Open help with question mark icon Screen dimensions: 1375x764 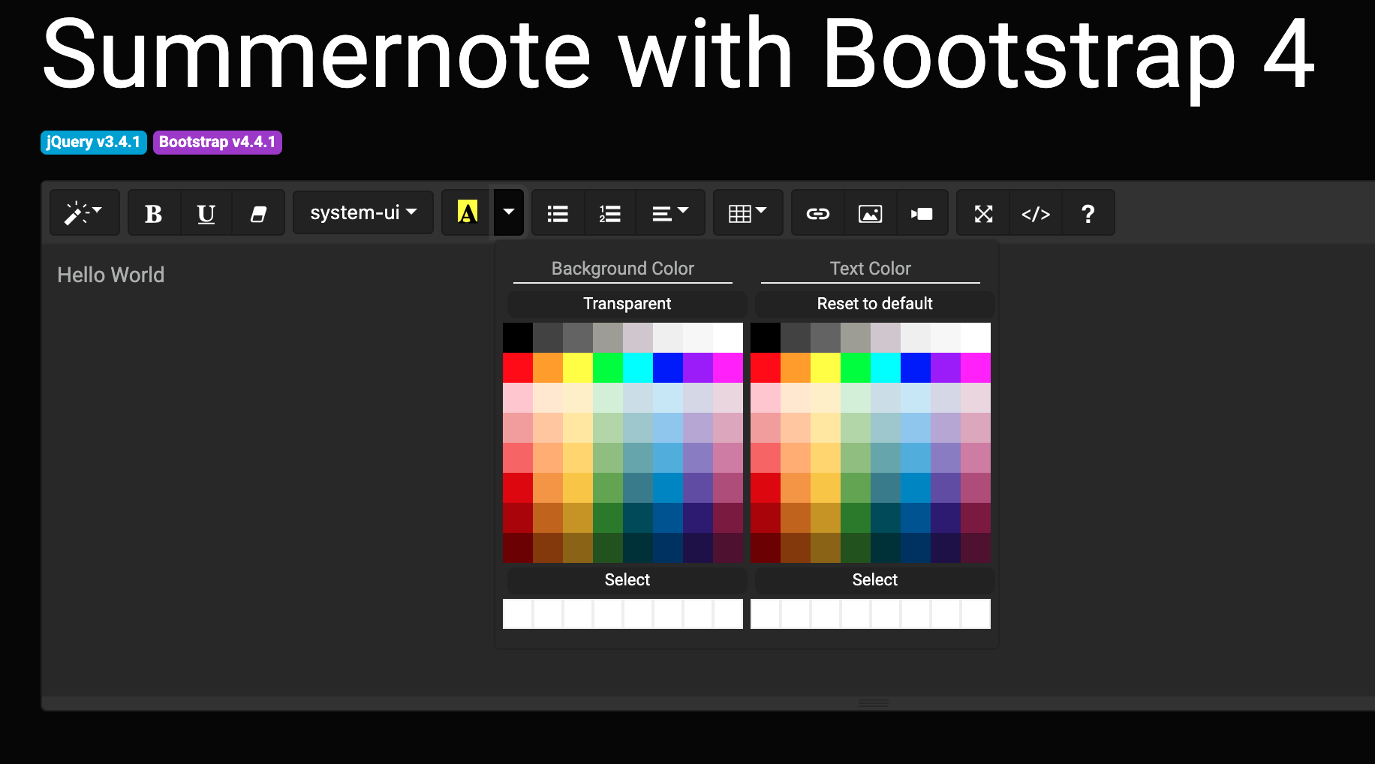pyautogui.click(x=1088, y=213)
